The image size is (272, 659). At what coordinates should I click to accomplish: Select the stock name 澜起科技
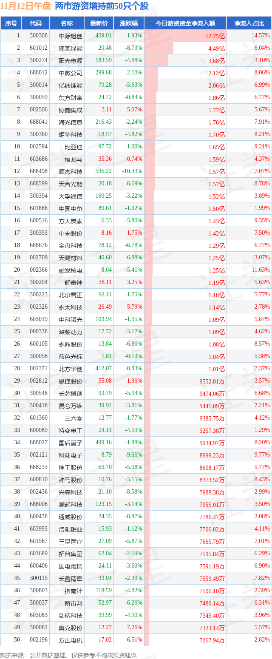tap(71, 505)
